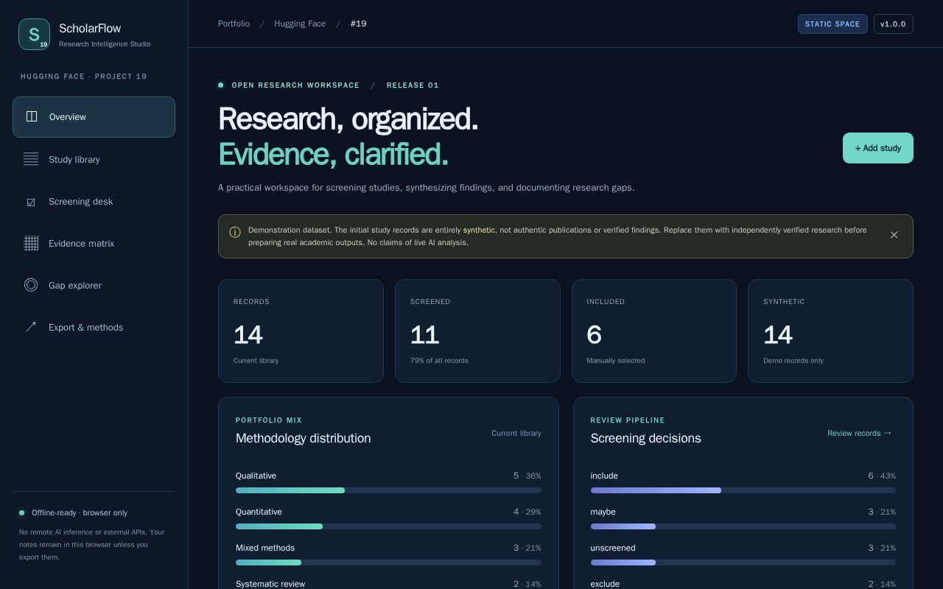Viewport: 943px width, 589px height.
Task: Dismiss the demonstration dataset banner
Action: (894, 235)
